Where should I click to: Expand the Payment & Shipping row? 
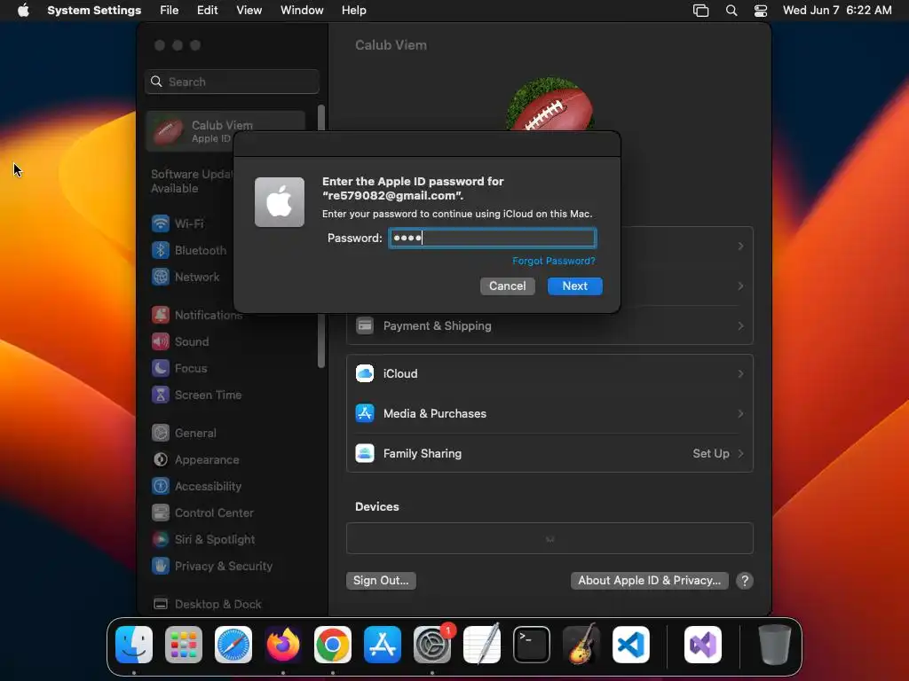tap(549, 326)
